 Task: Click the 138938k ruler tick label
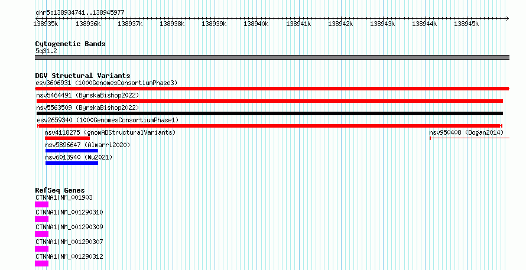pyautogui.click(x=172, y=24)
